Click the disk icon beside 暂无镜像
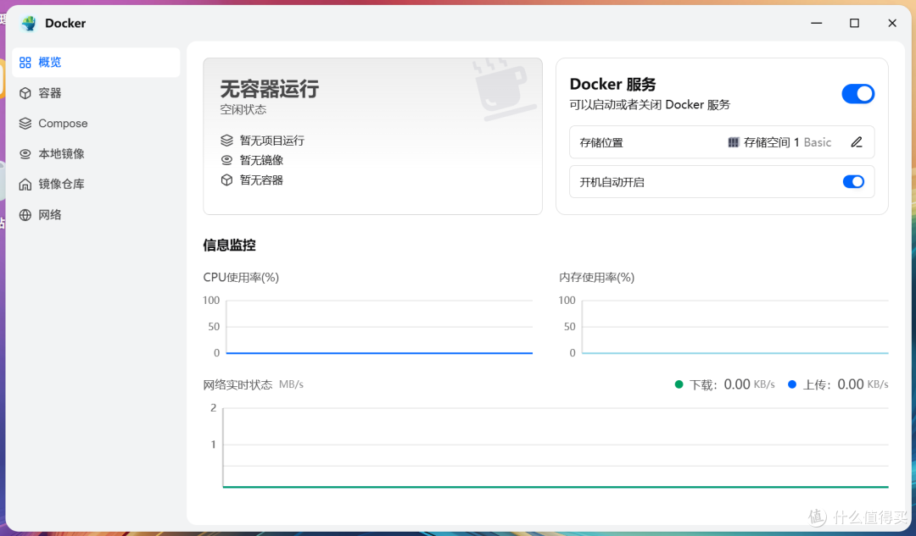Screen dimensions: 916x536 pos(226,160)
